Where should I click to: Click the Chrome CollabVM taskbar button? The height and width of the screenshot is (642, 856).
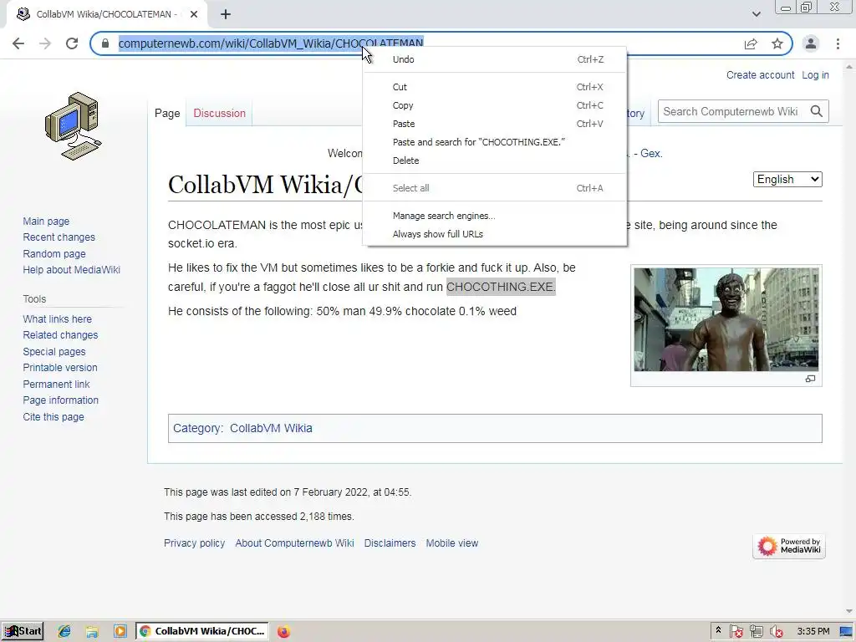tap(202, 631)
